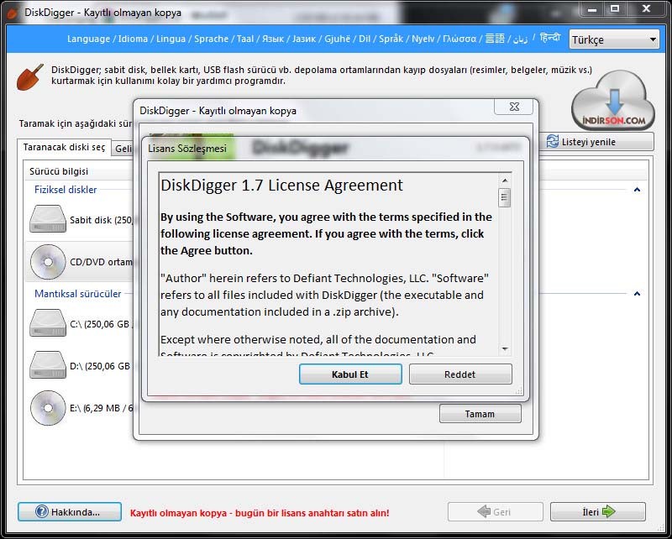The width and height of the screenshot is (672, 539).
Task: Click the İleri next button
Action: coord(598,511)
